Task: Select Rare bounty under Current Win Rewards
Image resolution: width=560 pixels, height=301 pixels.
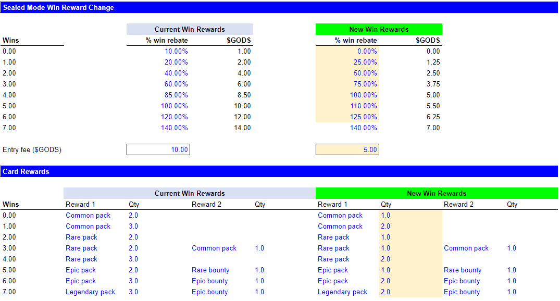Action: tap(210, 270)
